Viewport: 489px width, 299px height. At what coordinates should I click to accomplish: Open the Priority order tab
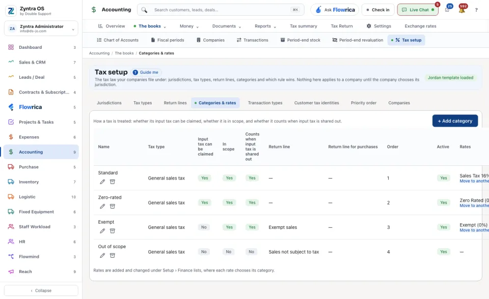(364, 103)
